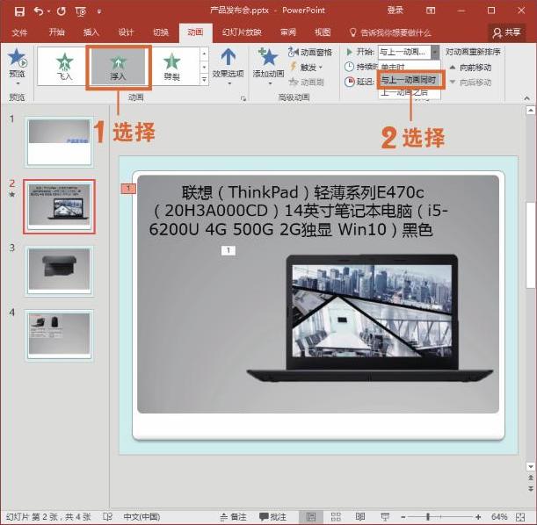The height and width of the screenshot is (525, 537).
Task: Switch to the 插入 tab
Action: tap(91, 32)
